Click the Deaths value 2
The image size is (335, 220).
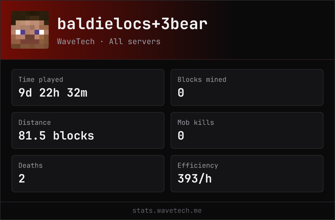[x=22, y=179]
